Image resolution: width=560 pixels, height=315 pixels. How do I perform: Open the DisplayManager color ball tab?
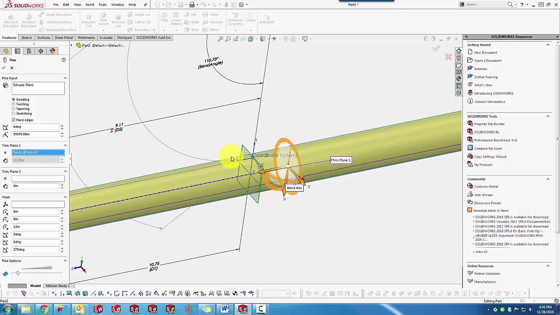52,51
